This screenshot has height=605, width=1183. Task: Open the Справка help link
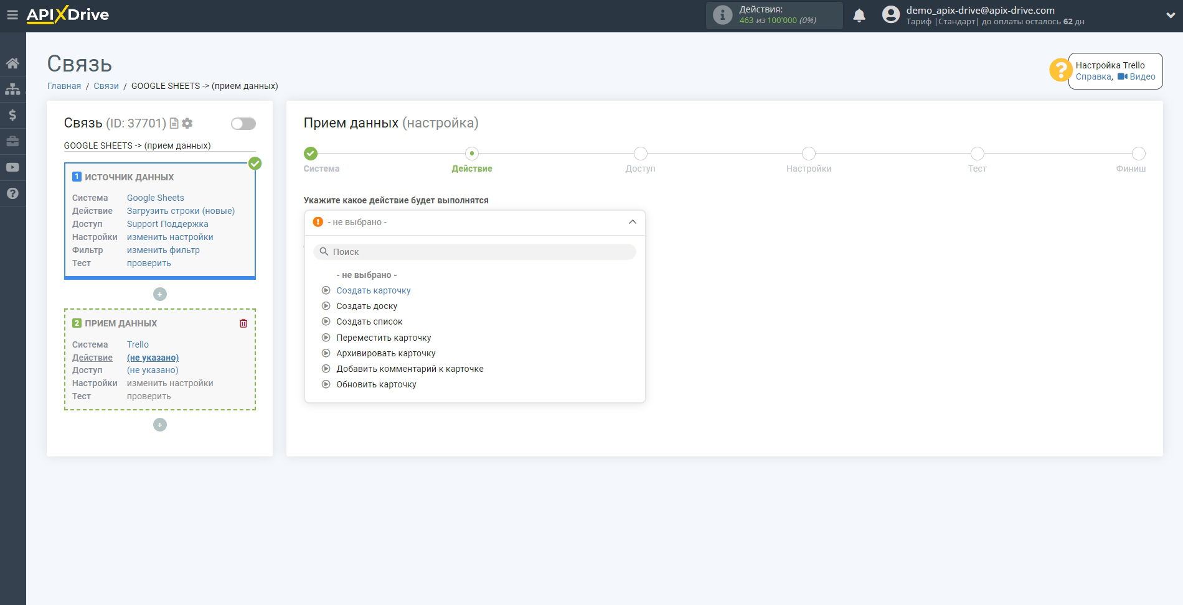pyautogui.click(x=1093, y=76)
